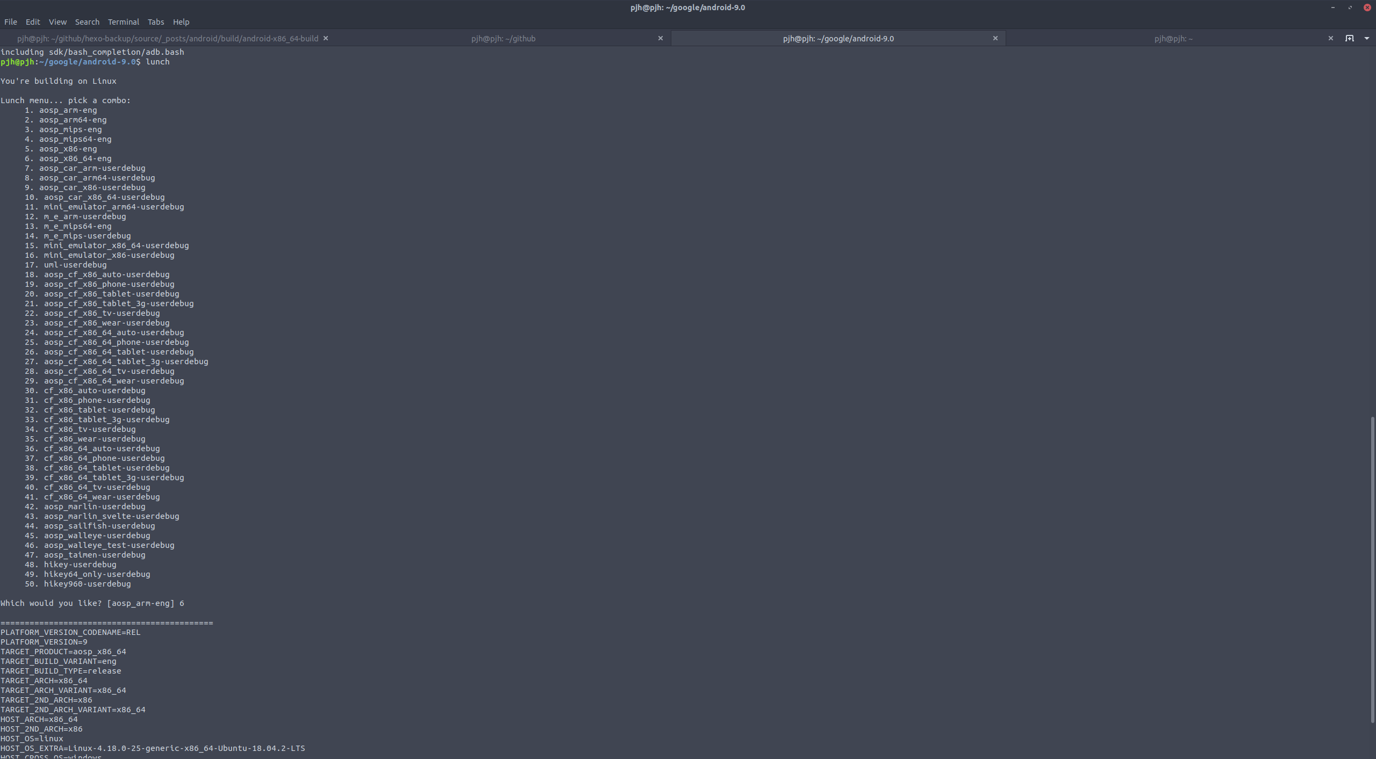The image size is (1376, 759).
Task: Close the last pjh@pjh: ~ tab
Action: click(1330, 38)
